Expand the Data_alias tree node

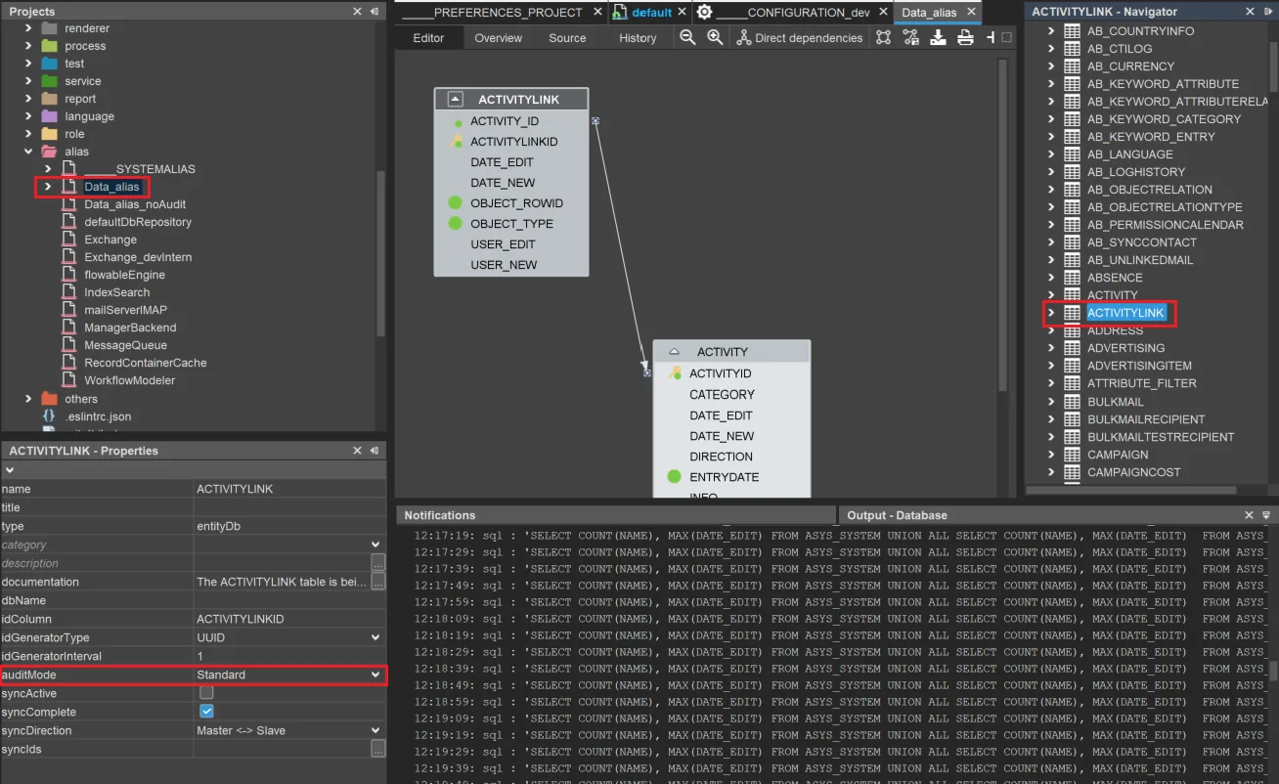coord(47,187)
